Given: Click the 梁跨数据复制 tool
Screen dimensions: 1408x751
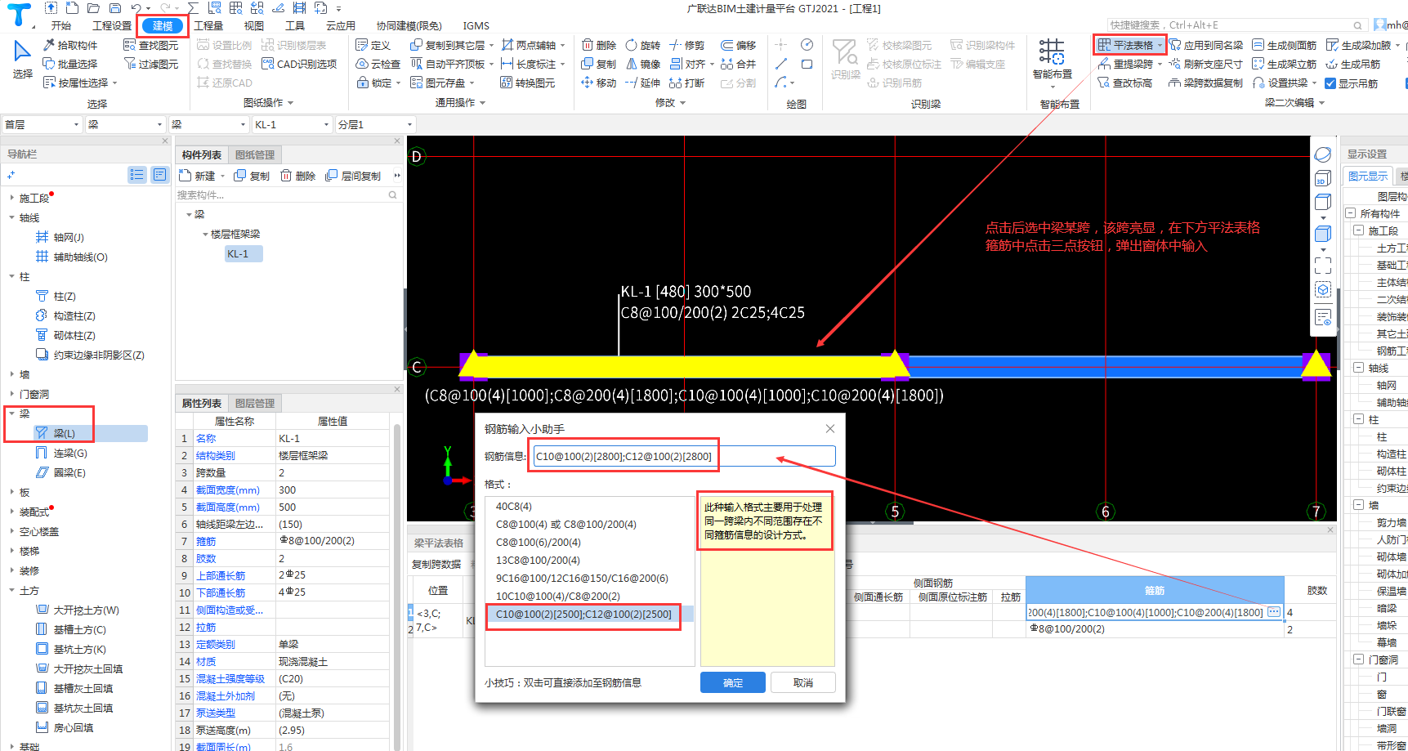Looking at the screenshot, I should click(1206, 83).
